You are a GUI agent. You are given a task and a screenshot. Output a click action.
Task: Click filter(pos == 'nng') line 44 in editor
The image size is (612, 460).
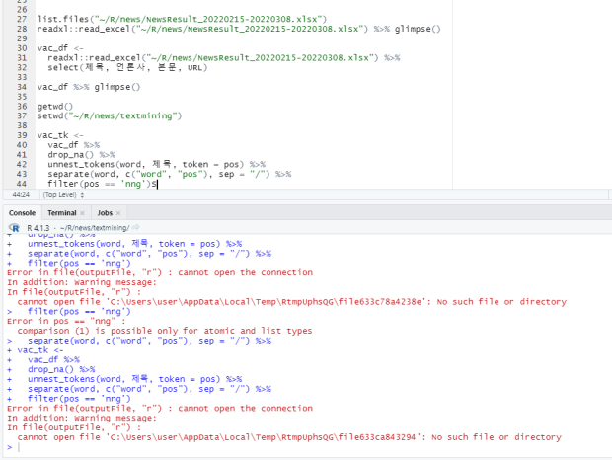(102, 184)
